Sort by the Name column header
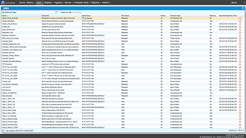 21,15
